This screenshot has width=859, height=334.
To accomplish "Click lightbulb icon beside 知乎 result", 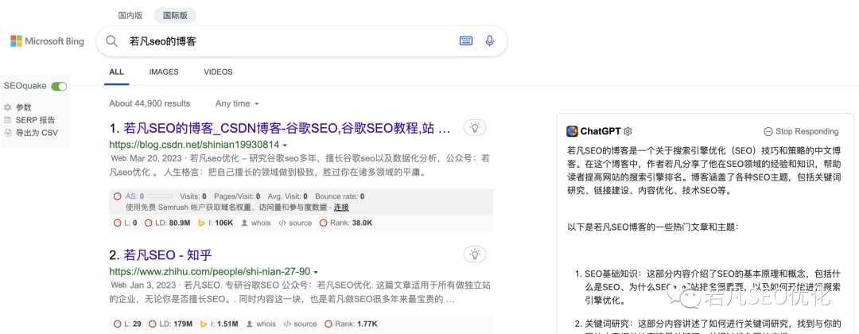I will pyautogui.click(x=475, y=254).
